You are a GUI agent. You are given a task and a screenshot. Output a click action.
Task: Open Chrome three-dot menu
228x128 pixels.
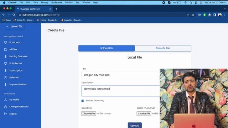click(225, 15)
